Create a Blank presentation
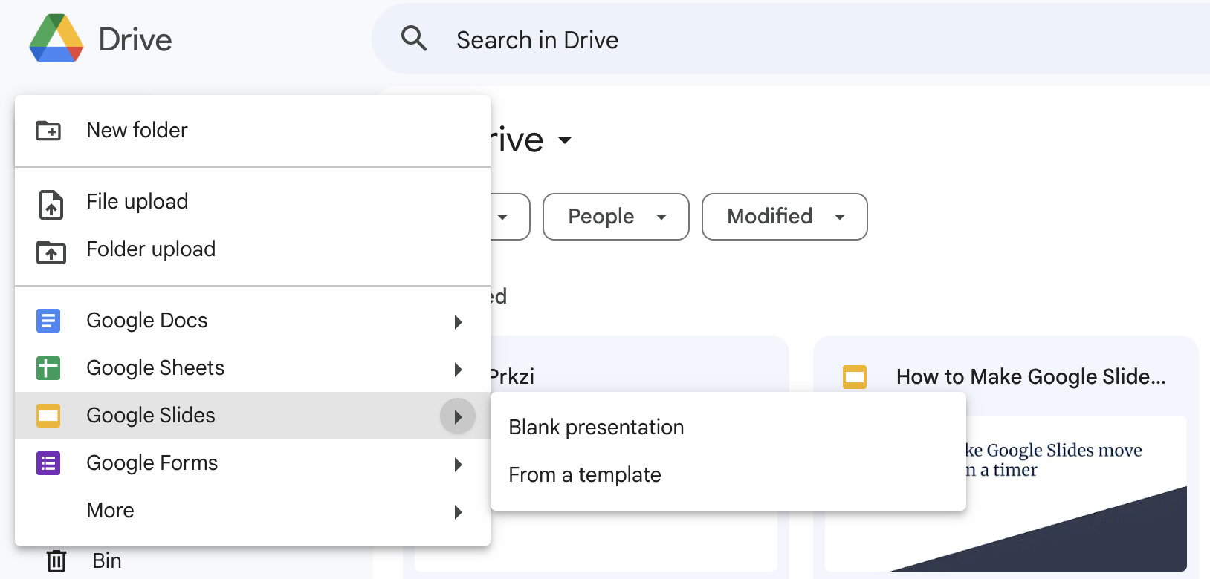The image size is (1210, 579). pos(728,428)
